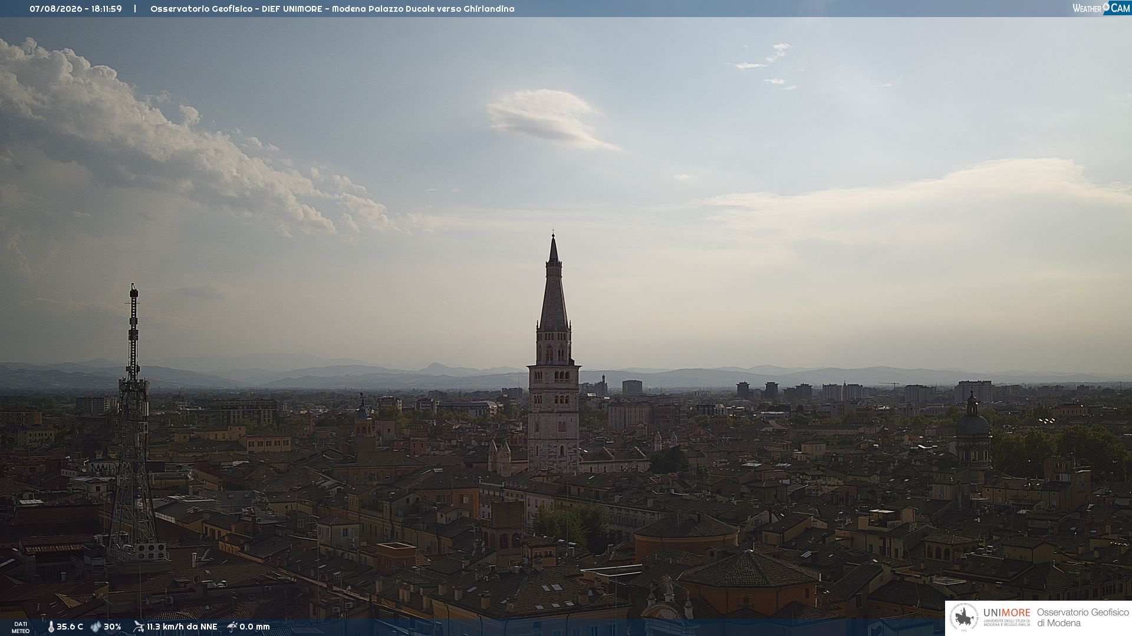
Task: Click the humidity water drops icon
Action: point(96,627)
